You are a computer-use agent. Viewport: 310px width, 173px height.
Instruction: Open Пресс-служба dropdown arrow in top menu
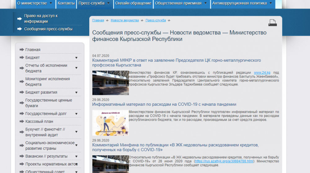108,3
